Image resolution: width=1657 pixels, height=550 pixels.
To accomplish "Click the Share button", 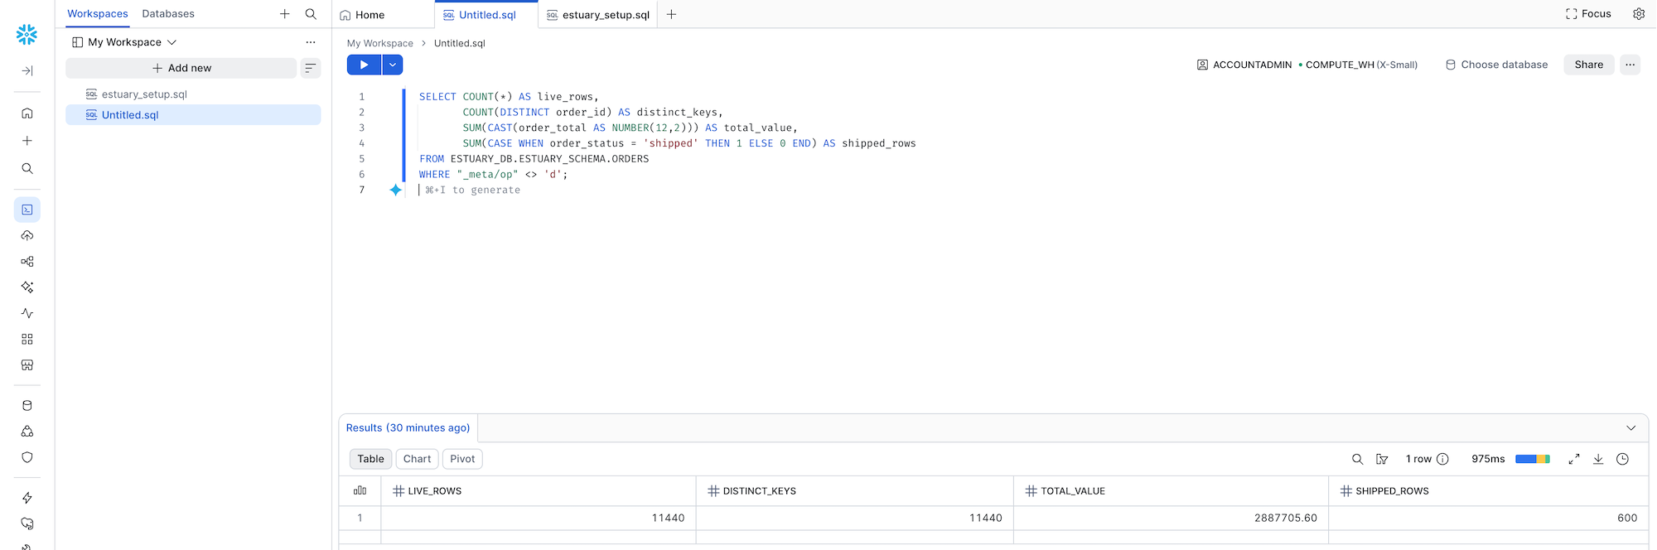I will pyautogui.click(x=1588, y=65).
